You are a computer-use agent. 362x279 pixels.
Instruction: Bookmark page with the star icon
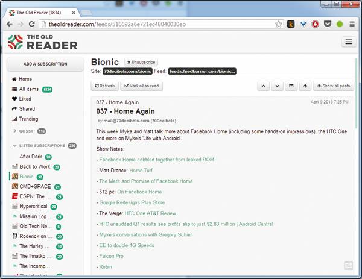[279, 24]
